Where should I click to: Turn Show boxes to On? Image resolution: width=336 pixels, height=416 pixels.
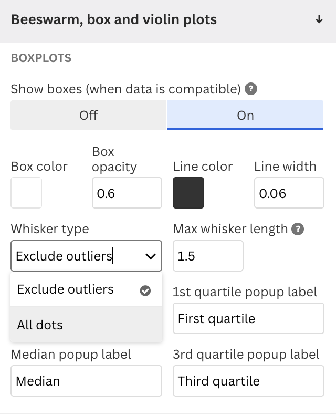[x=245, y=115]
